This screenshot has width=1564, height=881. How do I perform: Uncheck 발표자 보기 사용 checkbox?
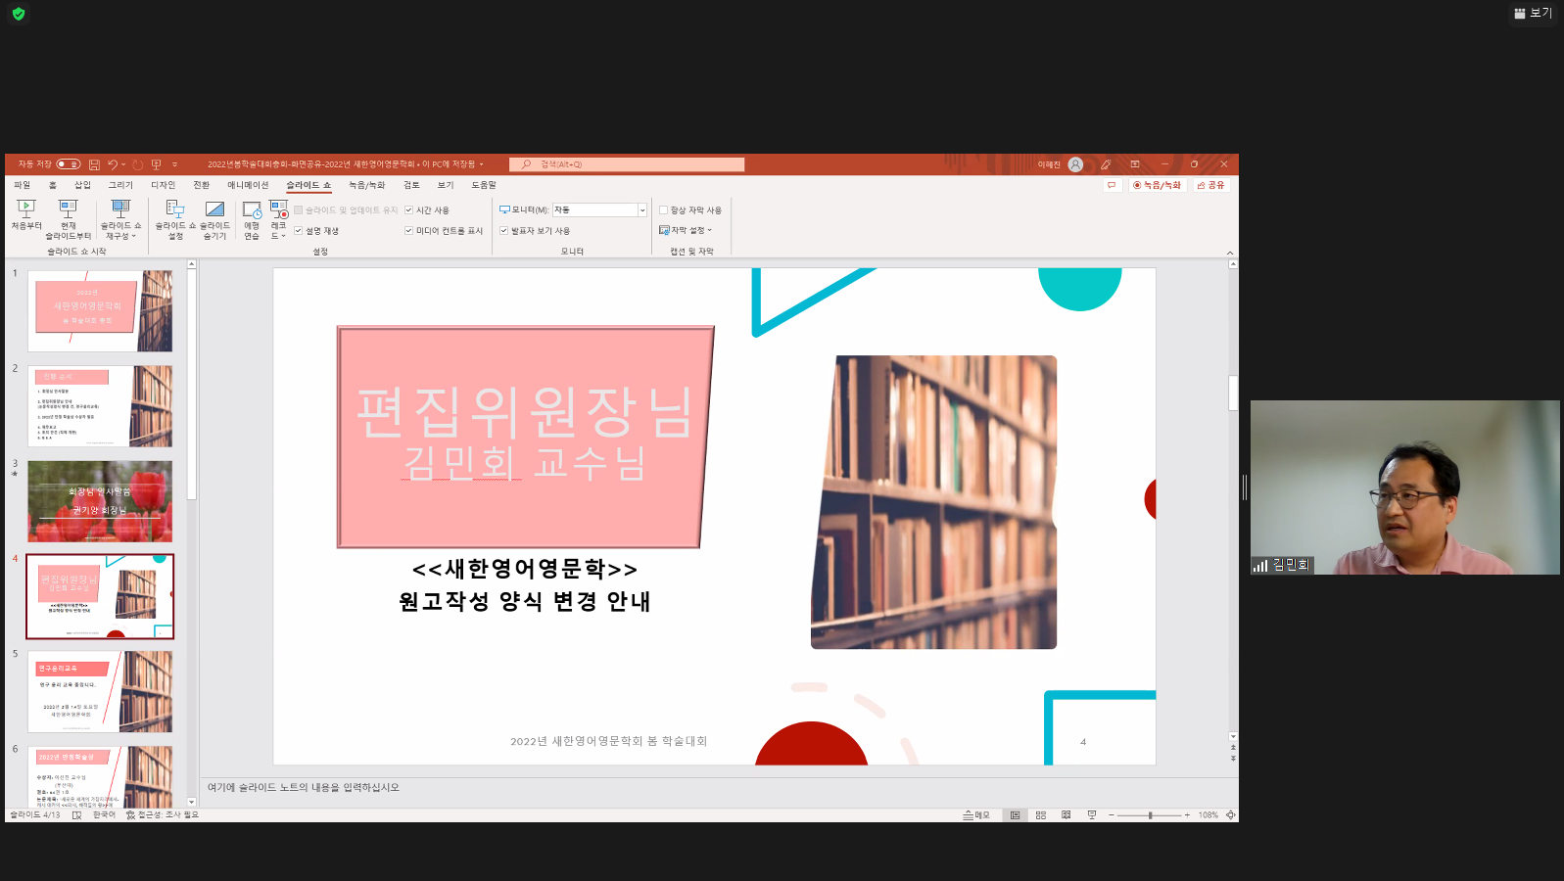pyautogui.click(x=504, y=231)
